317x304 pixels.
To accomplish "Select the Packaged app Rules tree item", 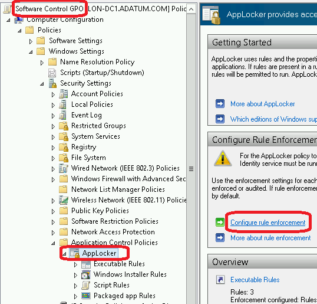I will pos(124,296).
